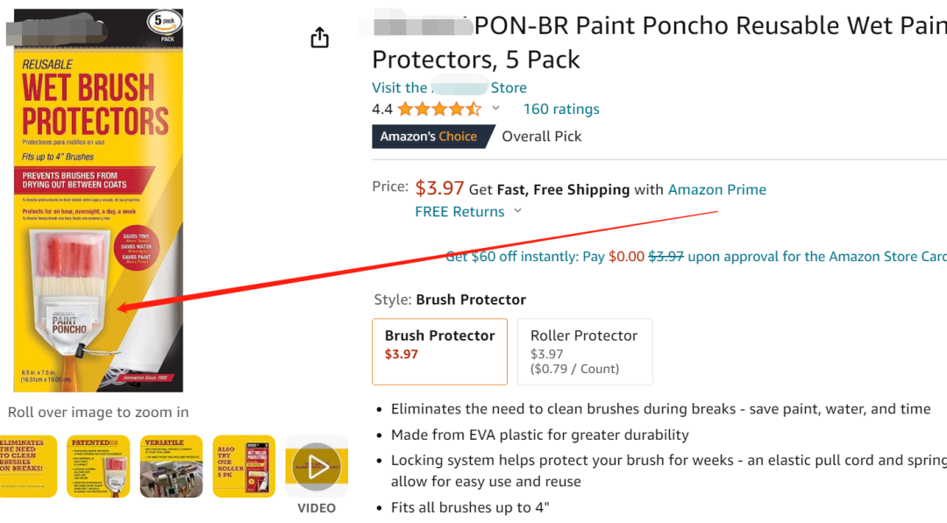Click the orange star rating icons
The width and height of the screenshot is (947, 523).
439,109
